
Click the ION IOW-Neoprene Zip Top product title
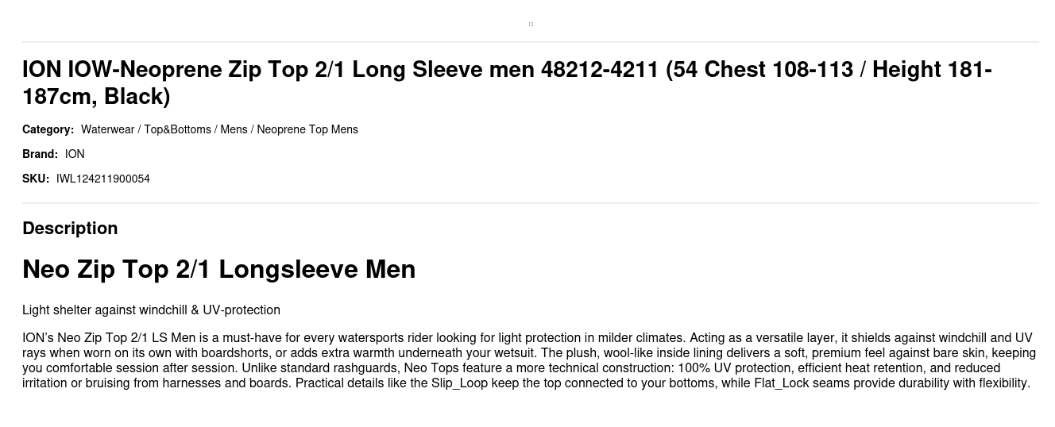(x=507, y=83)
